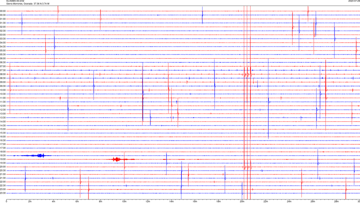Select the 12:00 time row label
360x203 pixels.
3,106
